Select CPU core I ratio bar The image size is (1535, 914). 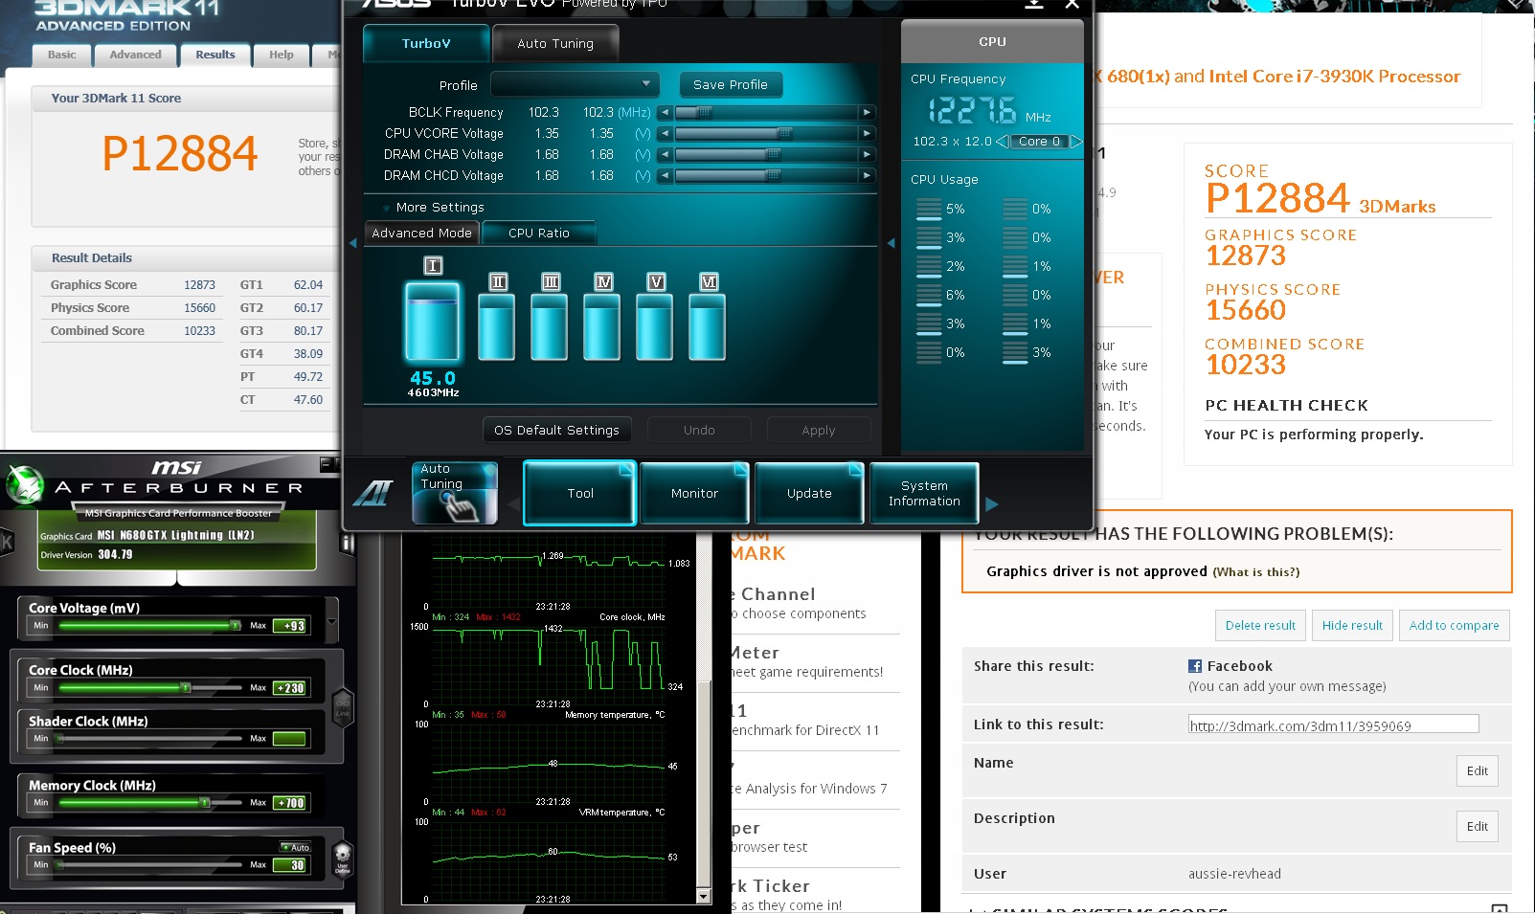tap(433, 321)
